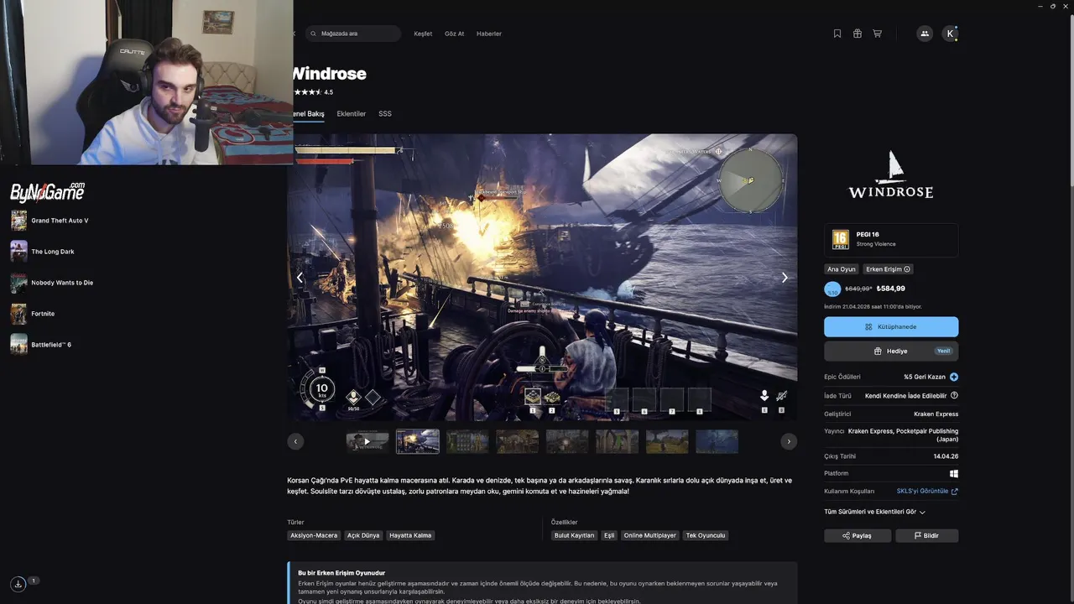Select the highlighted second screenshot thumbnail
This screenshot has width=1074, height=604.
coord(418,441)
